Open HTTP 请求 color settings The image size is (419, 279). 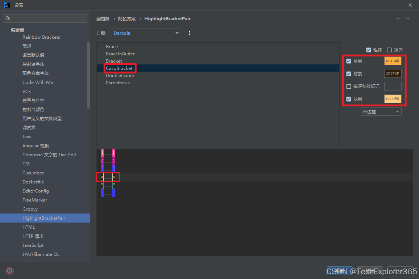click(x=33, y=236)
